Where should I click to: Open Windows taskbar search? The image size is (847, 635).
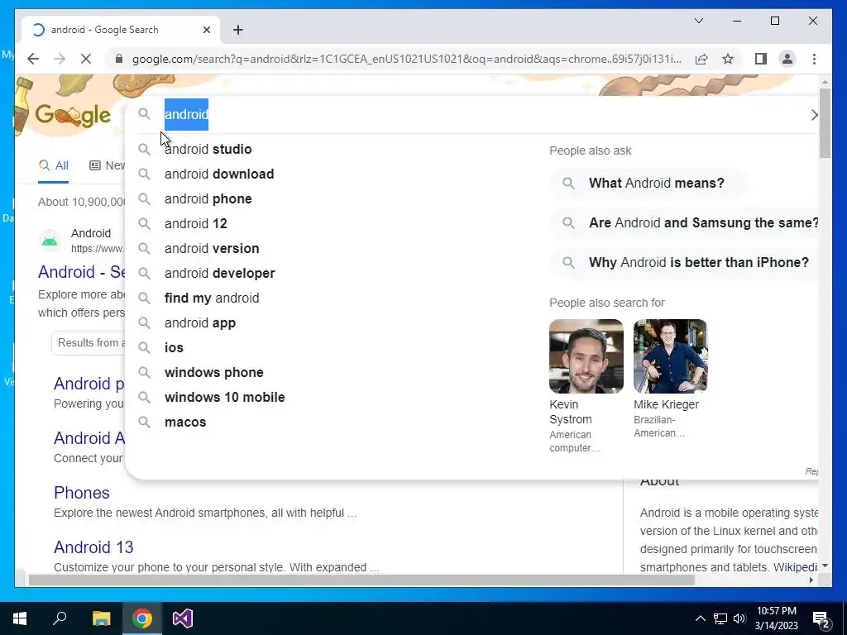(60, 618)
